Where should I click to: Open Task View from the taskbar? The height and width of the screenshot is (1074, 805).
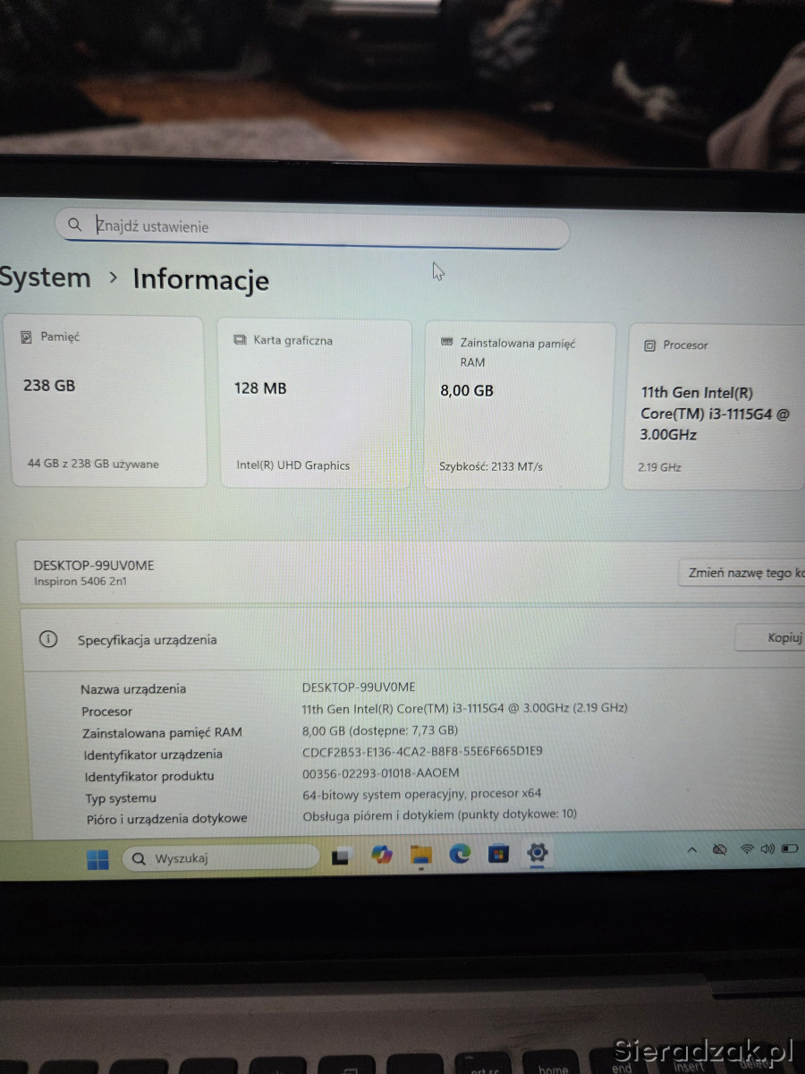tap(340, 857)
